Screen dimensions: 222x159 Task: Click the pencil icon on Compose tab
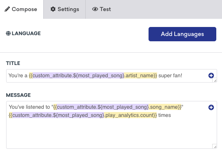coord(7,9)
